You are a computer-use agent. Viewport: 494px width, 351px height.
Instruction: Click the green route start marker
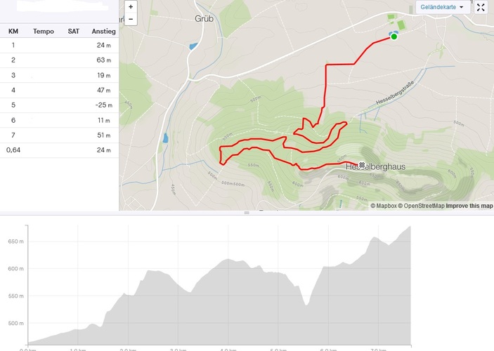click(x=394, y=36)
